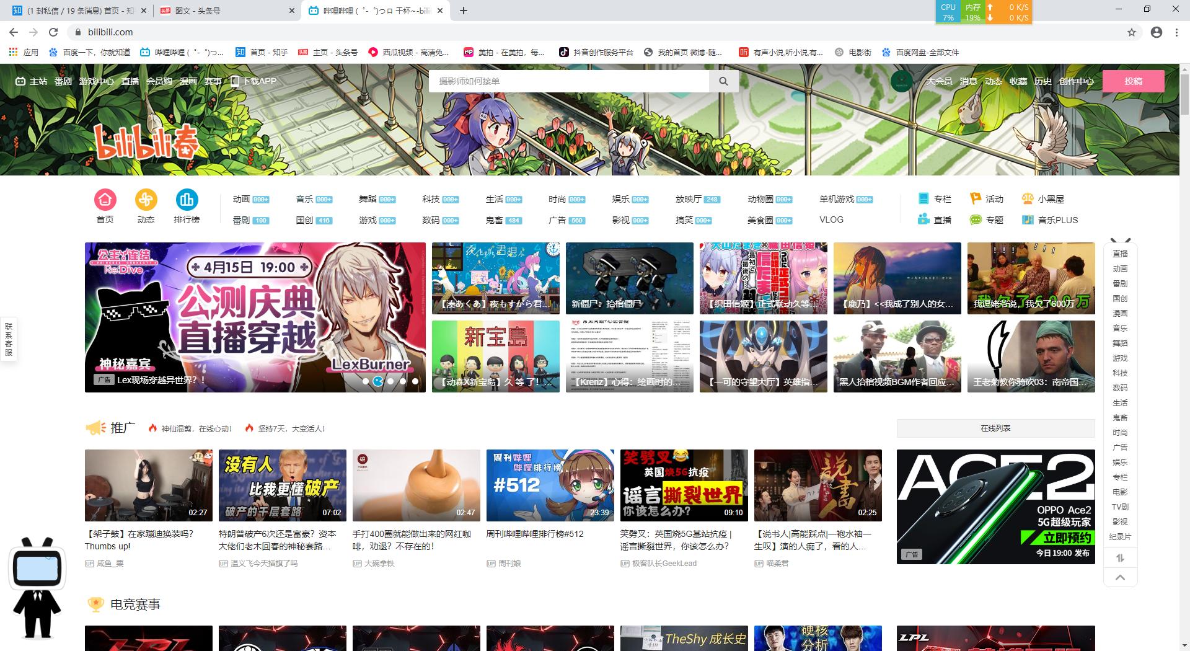Viewport: 1190px width, 651px height.
Task: Open Chrome's three-dot menu
Action: (1176, 32)
